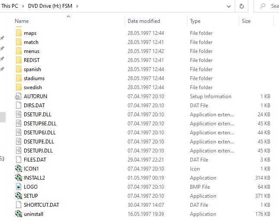Click the LOGO bitmap file icon
The height and width of the screenshot is (221, 279).
[x=18, y=187]
